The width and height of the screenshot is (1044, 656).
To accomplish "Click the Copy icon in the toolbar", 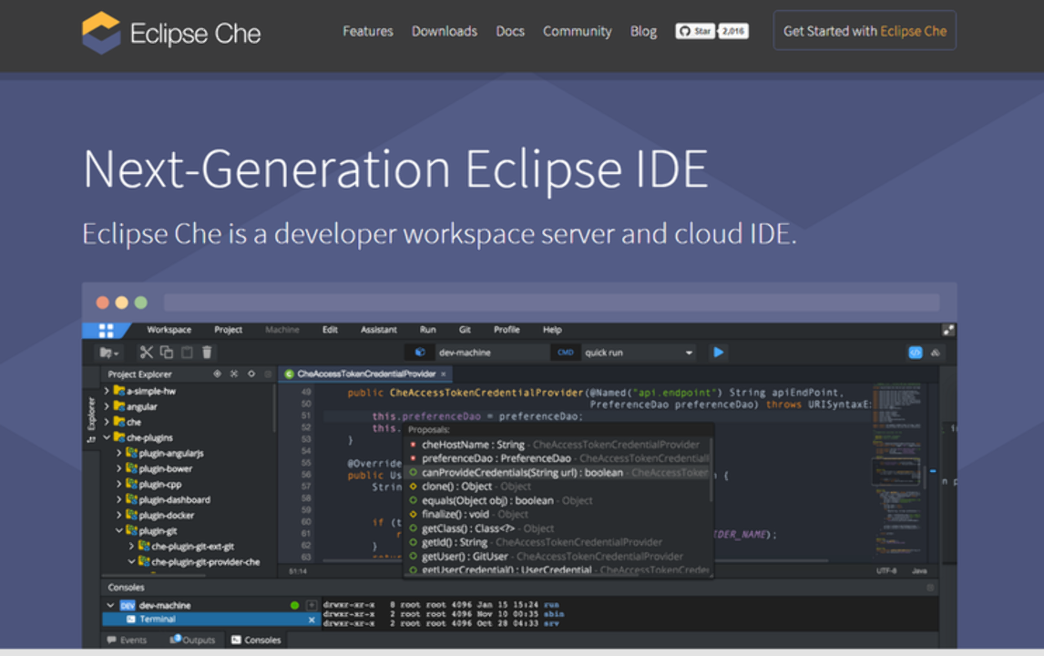I will pyautogui.click(x=167, y=353).
